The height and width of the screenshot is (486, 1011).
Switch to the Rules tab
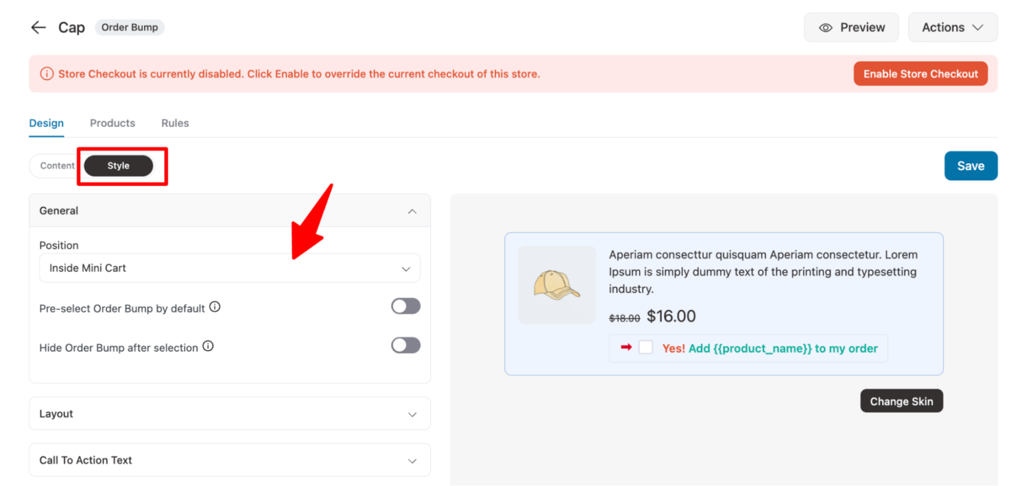(174, 123)
